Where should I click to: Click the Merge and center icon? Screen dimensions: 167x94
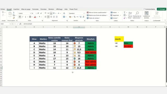point(64,17)
